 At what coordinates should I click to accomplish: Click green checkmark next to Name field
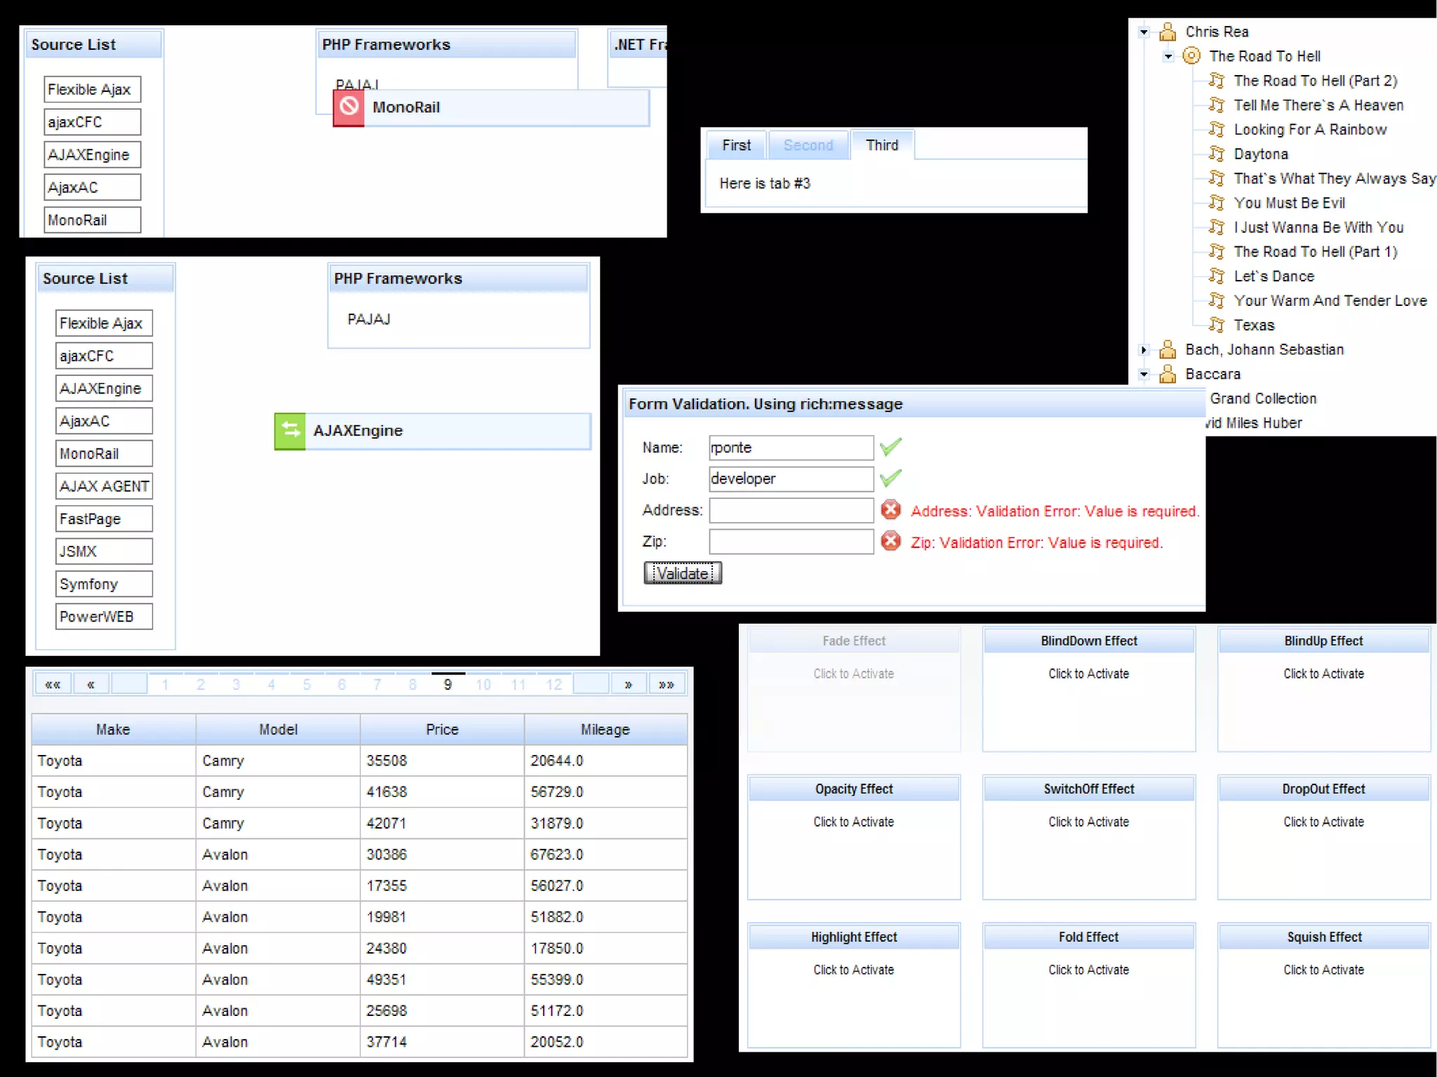[890, 447]
